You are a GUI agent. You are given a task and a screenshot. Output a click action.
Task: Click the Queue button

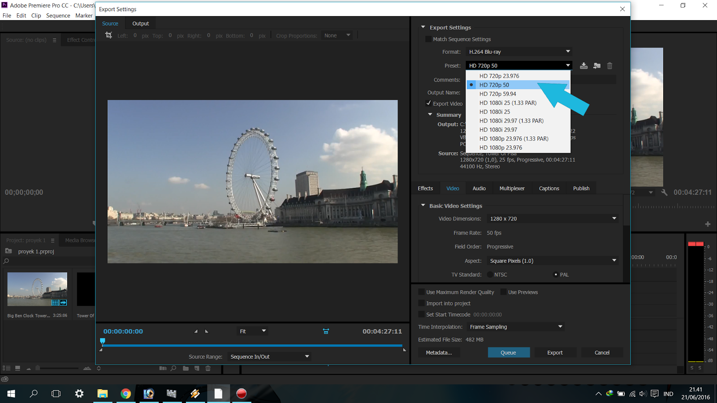coord(509,352)
